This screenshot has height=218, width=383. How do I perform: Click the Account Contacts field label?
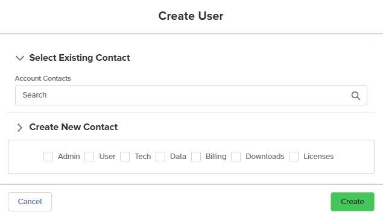(x=43, y=78)
